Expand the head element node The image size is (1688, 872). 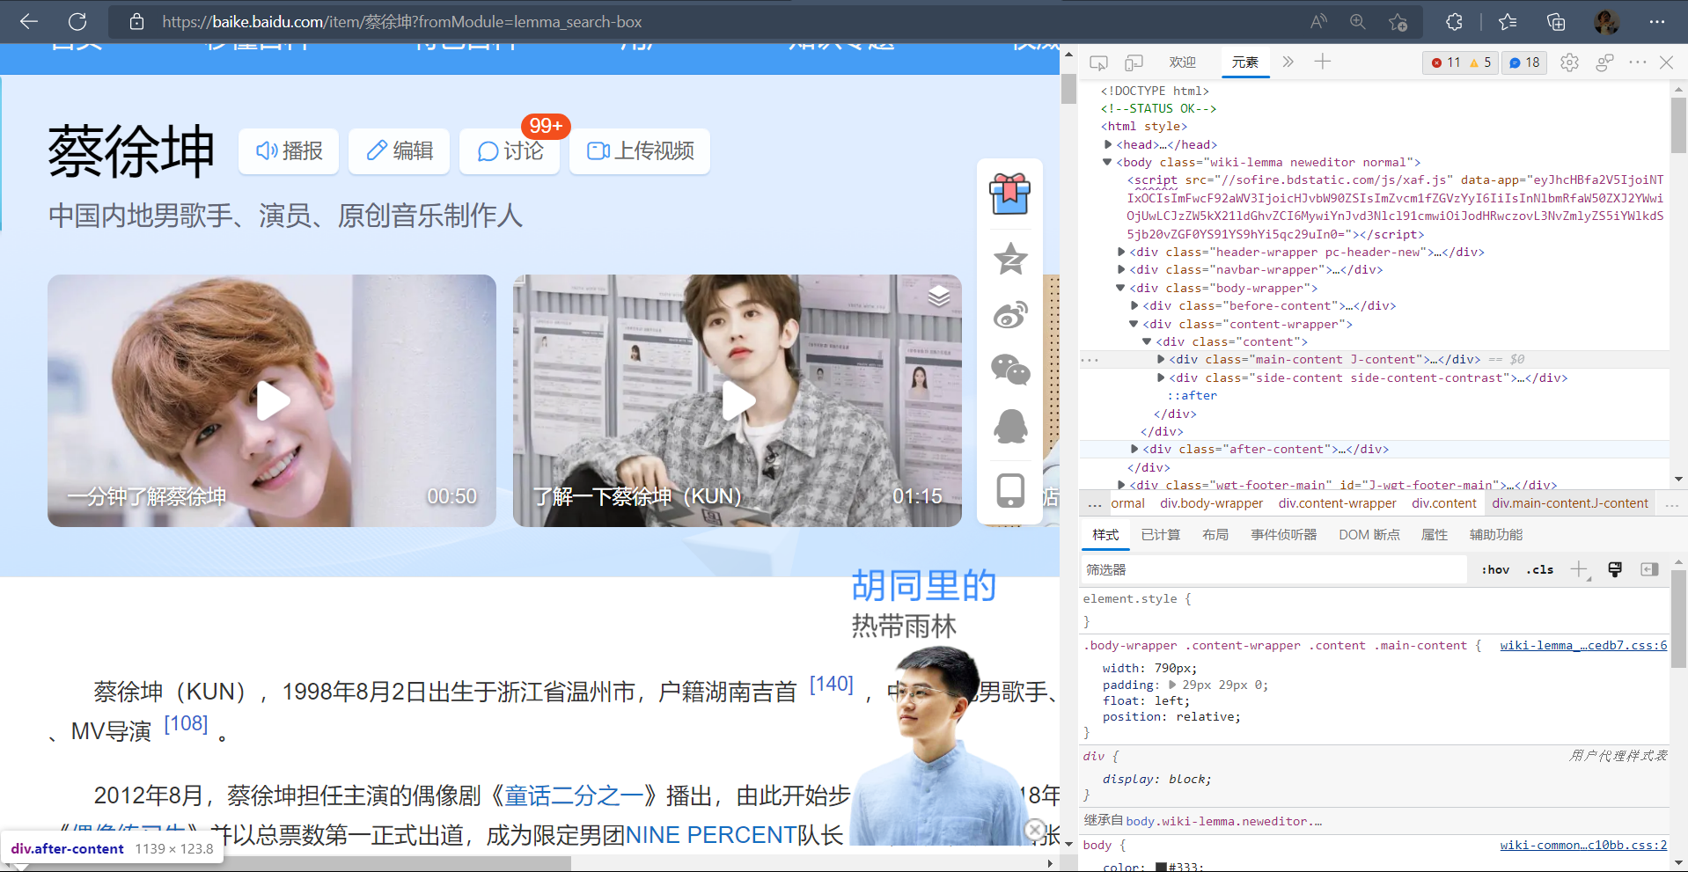1108,144
